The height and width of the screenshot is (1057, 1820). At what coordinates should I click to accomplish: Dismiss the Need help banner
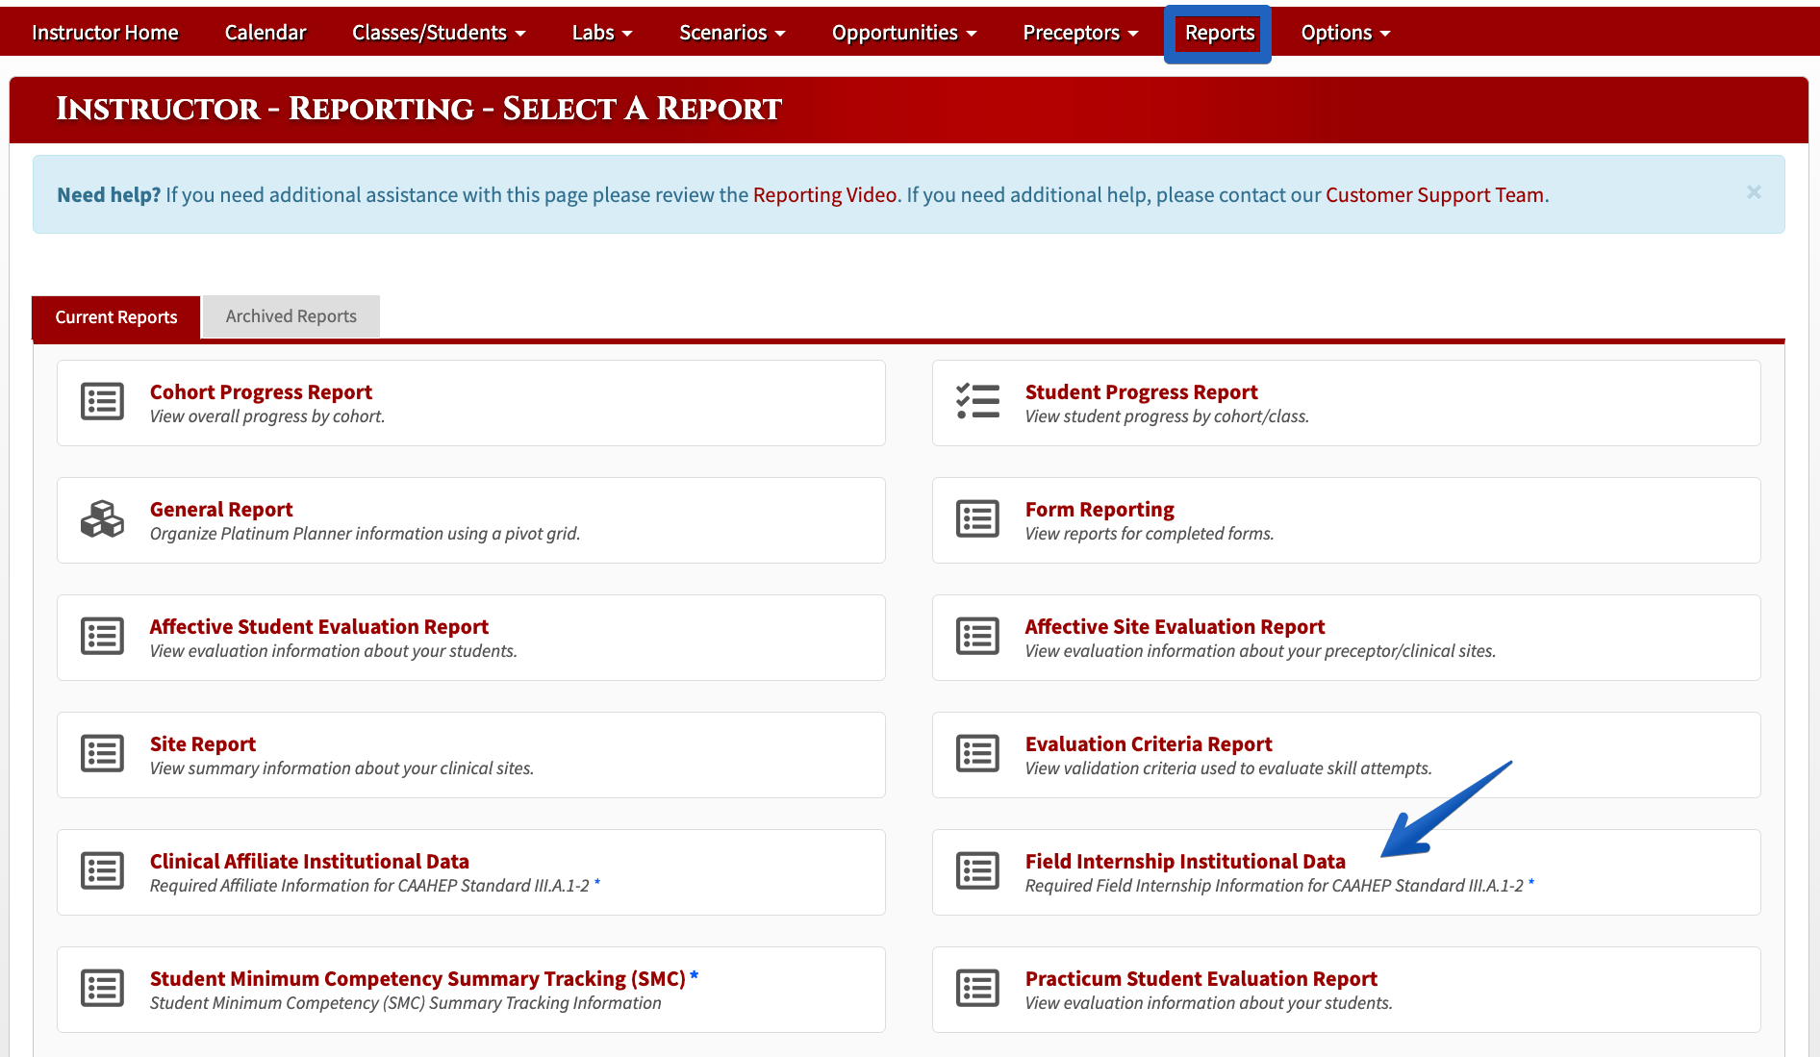1754,192
